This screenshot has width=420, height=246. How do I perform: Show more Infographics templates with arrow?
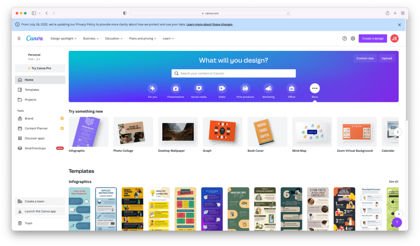tap(399, 214)
